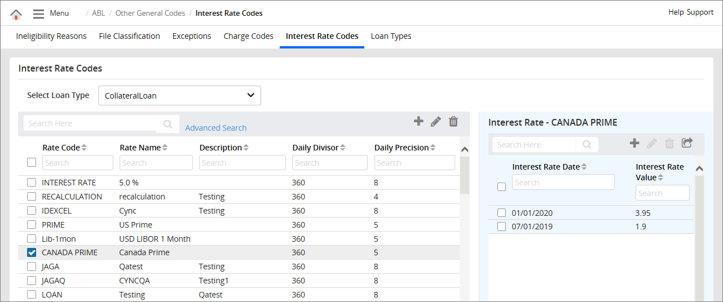
Task: Click the Advanced Search link
Action: coord(216,128)
